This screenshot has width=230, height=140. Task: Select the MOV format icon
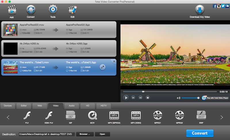92,115
